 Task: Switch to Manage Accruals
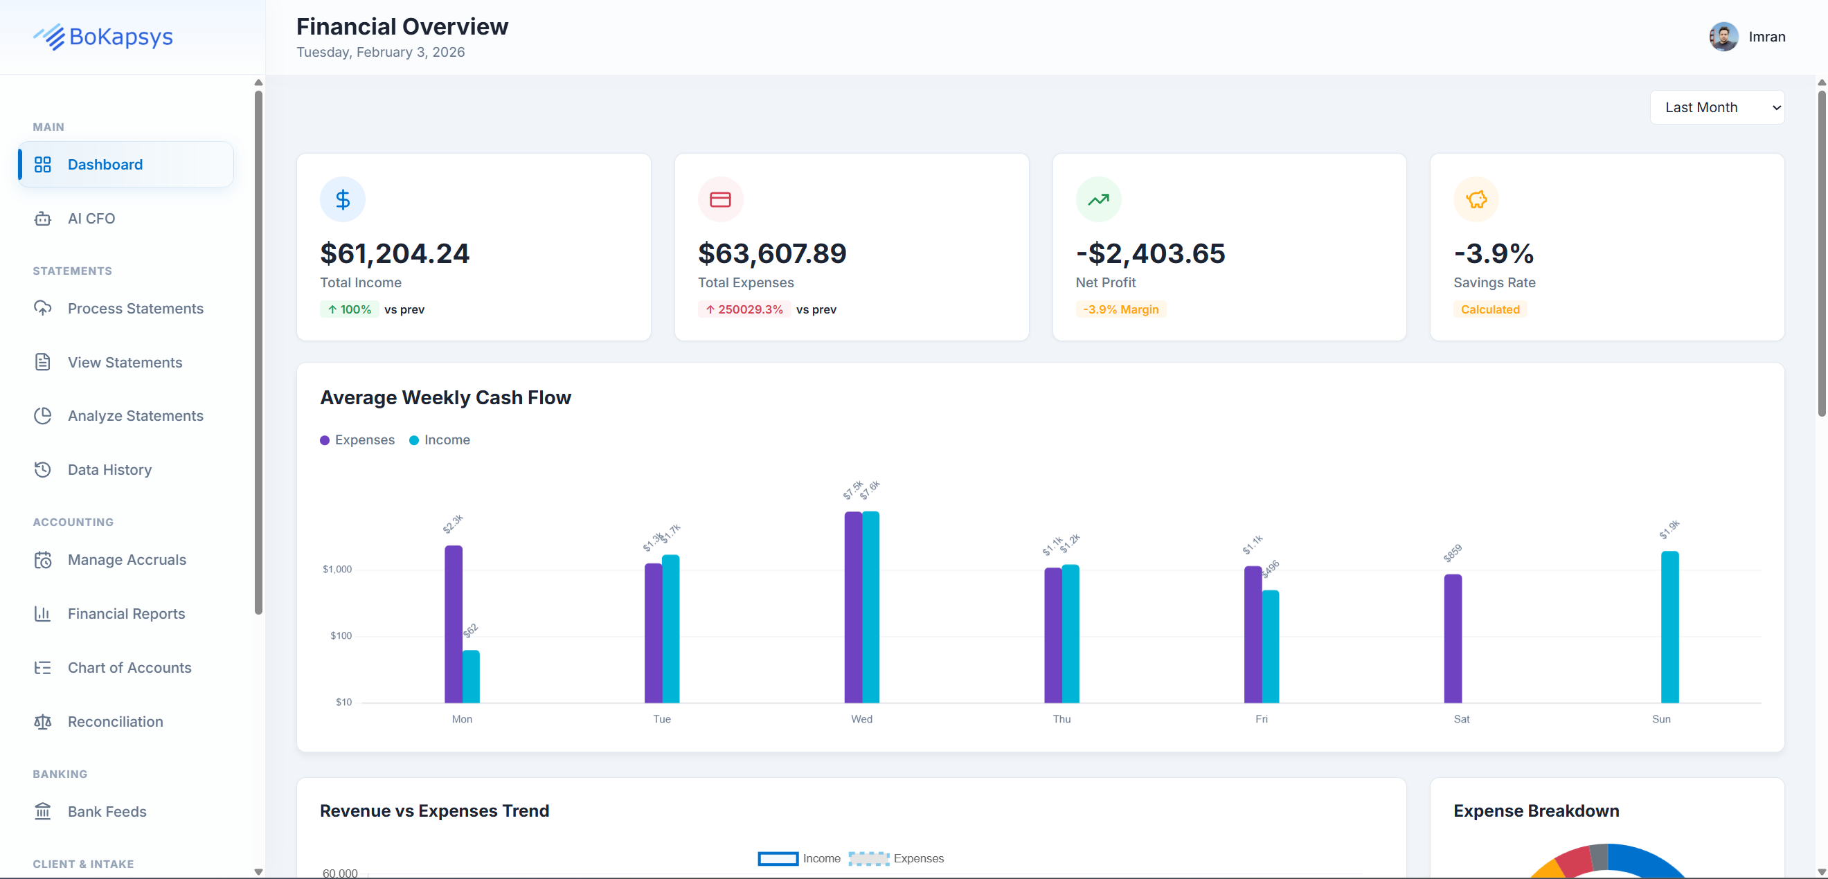pyautogui.click(x=125, y=559)
